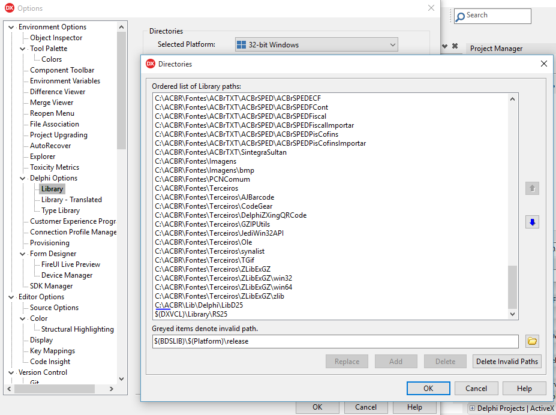Click the library paths list scrollbar thumb

tap(512, 287)
